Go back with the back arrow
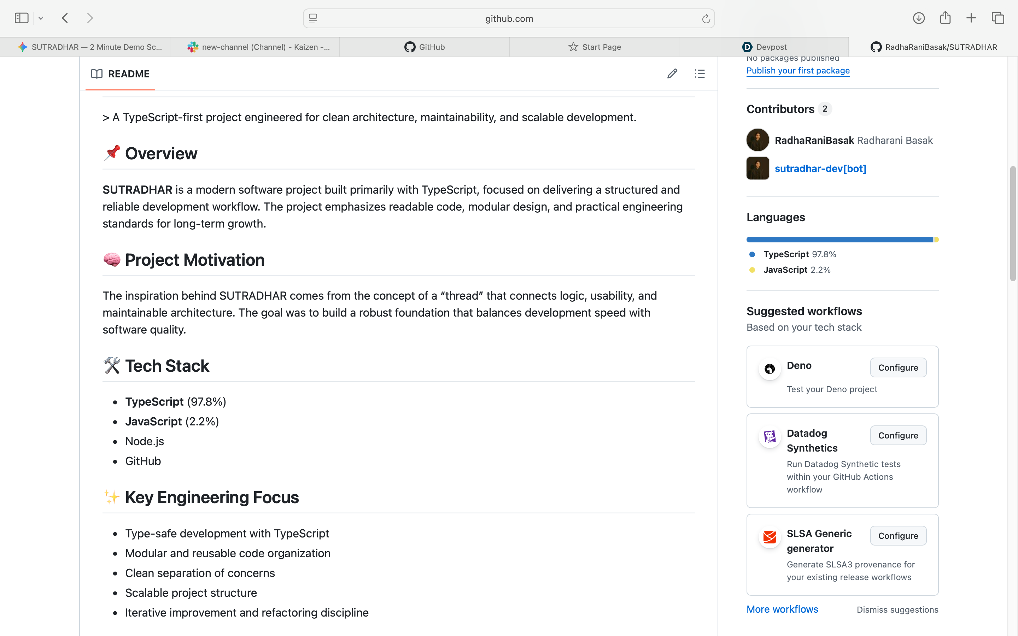Image resolution: width=1018 pixels, height=636 pixels. pyautogui.click(x=65, y=18)
